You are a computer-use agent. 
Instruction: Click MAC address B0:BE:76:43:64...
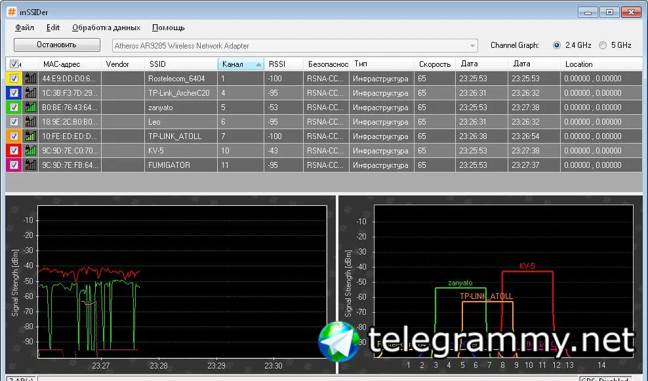click(x=70, y=108)
